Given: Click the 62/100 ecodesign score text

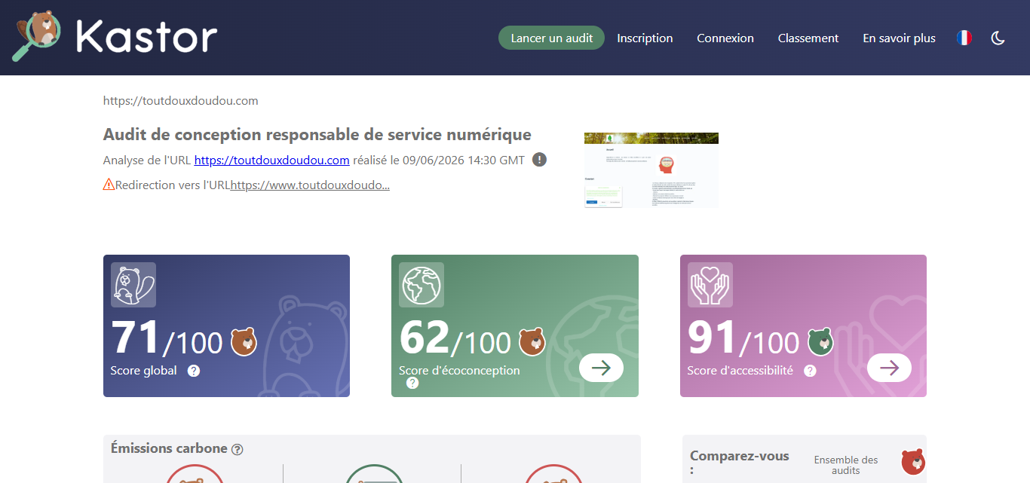Looking at the screenshot, I should [455, 338].
